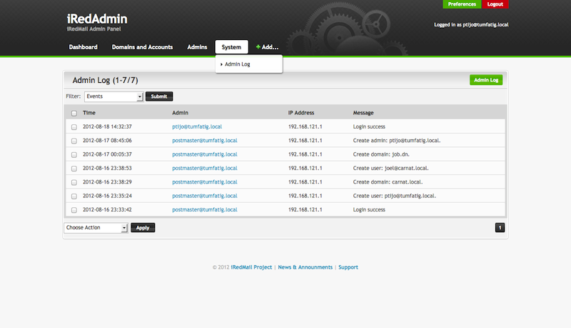Go to Domains and Accounts tab

tap(142, 47)
